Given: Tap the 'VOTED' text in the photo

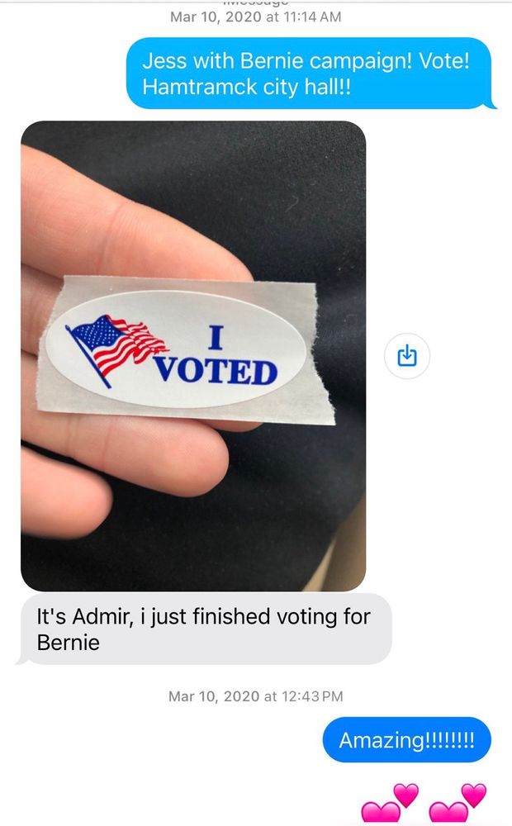Looking at the screenshot, I should [x=216, y=370].
